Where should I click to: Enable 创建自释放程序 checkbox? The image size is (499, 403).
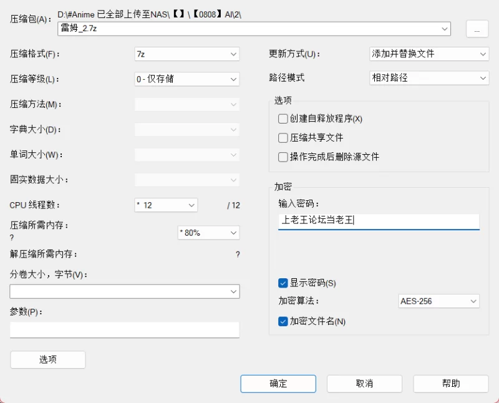(x=283, y=119)
